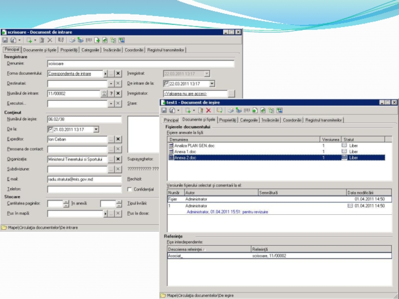Click the question mark button beside Numărul de intrare
The image size is (399, 299).
point(111,94)
